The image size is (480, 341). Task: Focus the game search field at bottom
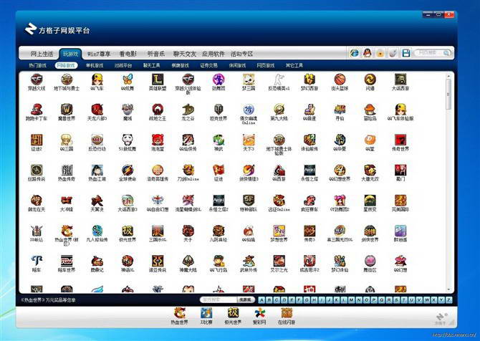click(x=219, y=299)
